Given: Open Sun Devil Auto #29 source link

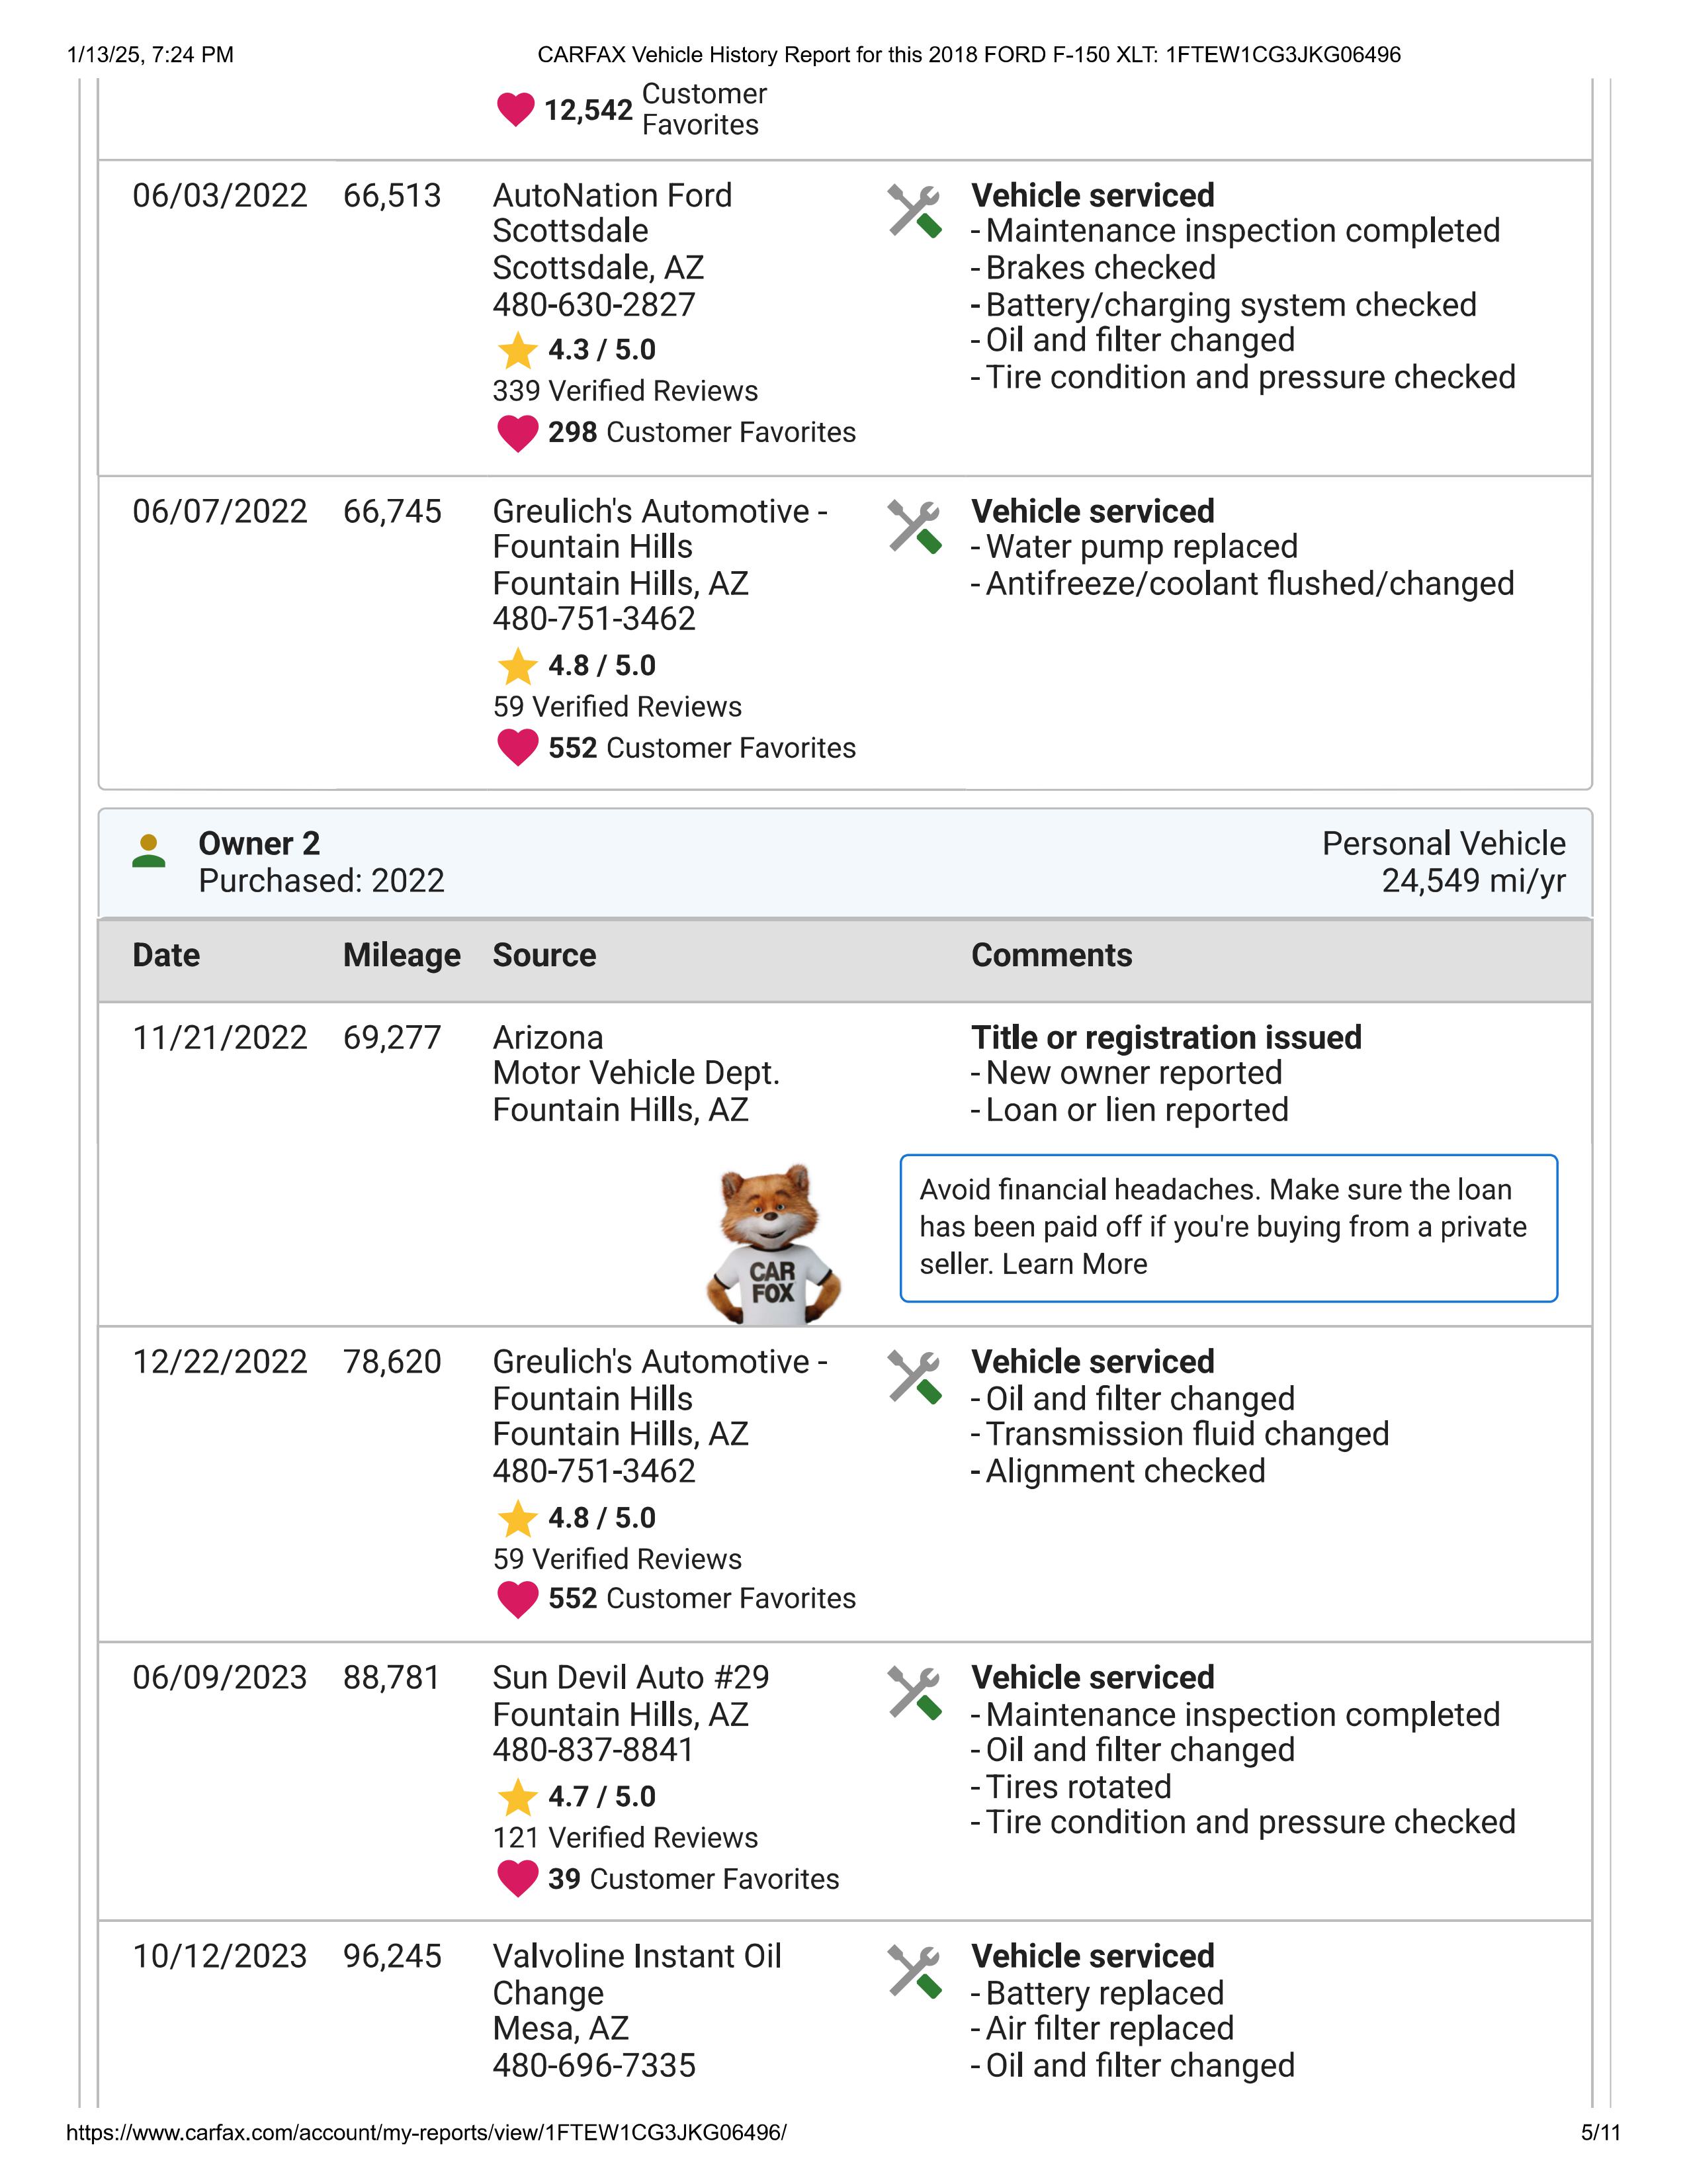Looking at the screenshot, I should coord(630,1677).
